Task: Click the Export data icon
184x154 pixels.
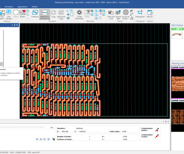Action: (118, 15)
